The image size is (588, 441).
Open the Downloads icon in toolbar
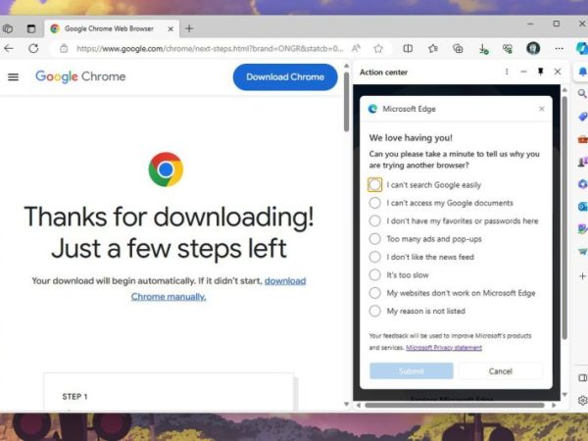(483, 48)
